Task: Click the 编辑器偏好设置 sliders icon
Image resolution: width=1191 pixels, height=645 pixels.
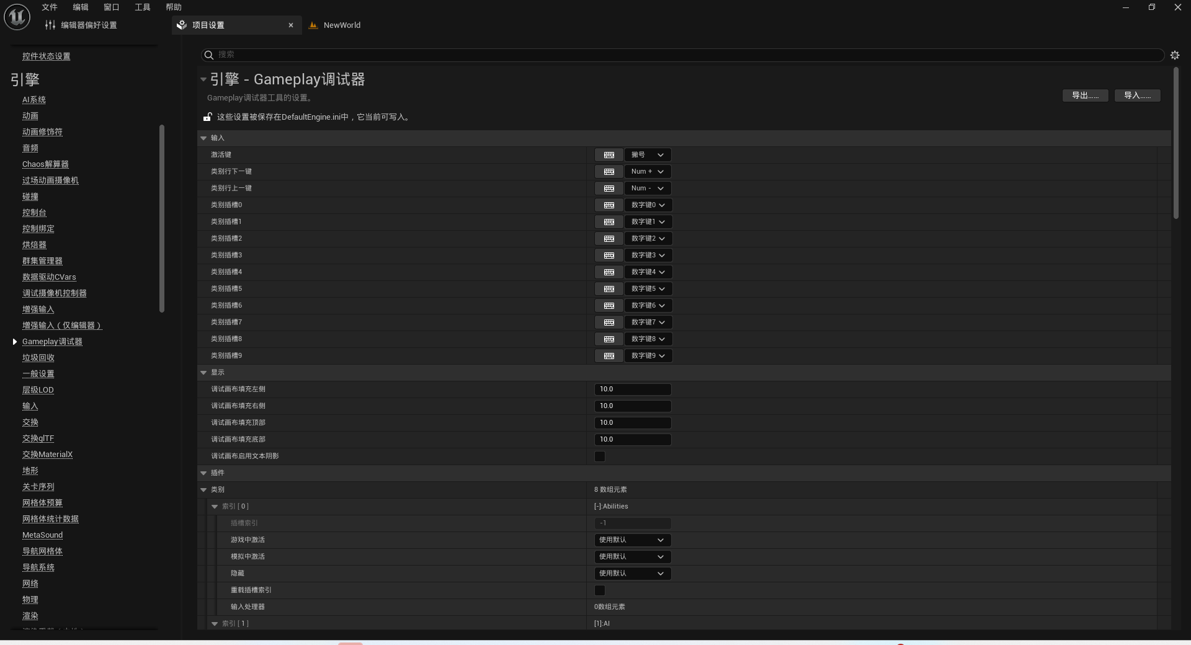Action: coord(50,25)
